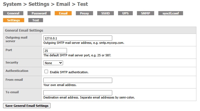Switch to the Password tab

[x=39, y=13]
